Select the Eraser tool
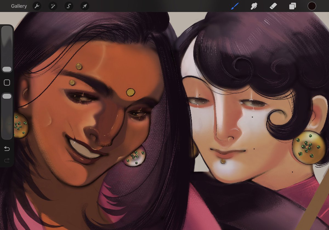Screen dimensions: 329x230 273,6
